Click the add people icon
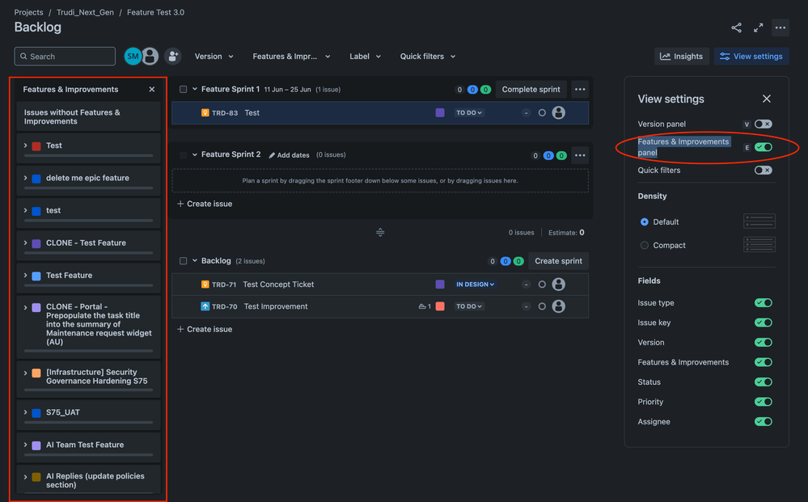 point(172,56)
